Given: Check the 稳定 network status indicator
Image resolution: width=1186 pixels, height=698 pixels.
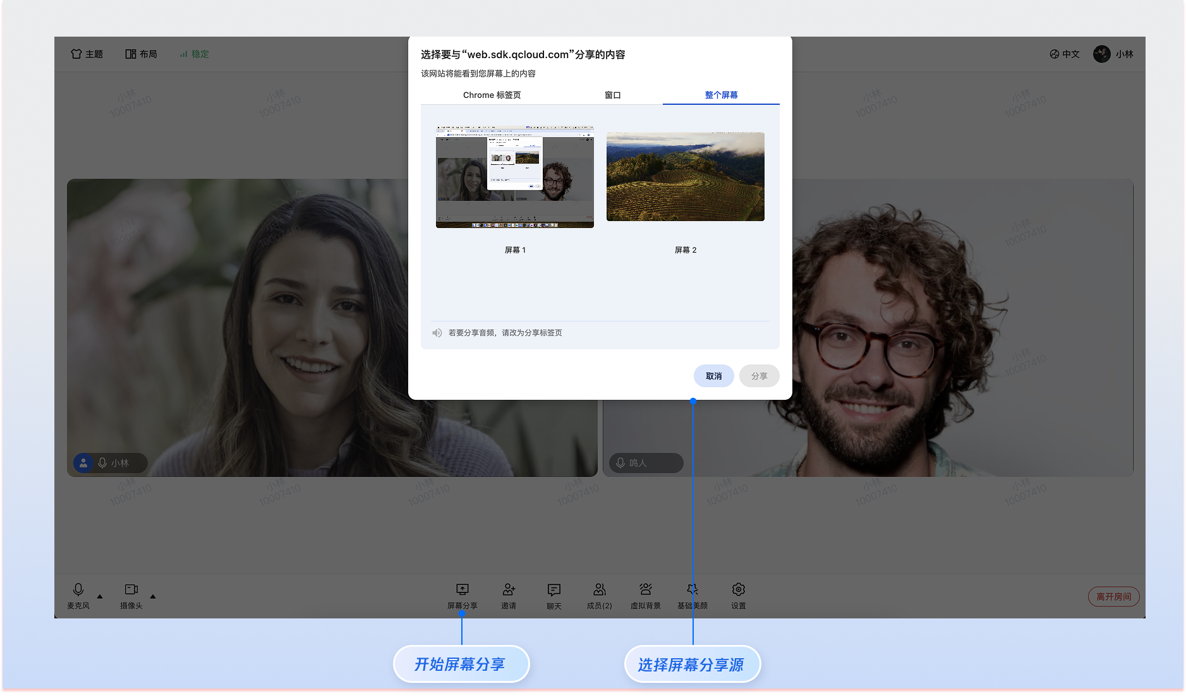Looking at the screenshot, I should (x=194, y=54).
